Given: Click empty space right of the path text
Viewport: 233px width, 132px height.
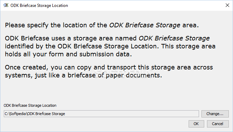Looking at the screenshot, I should (131, 114).
